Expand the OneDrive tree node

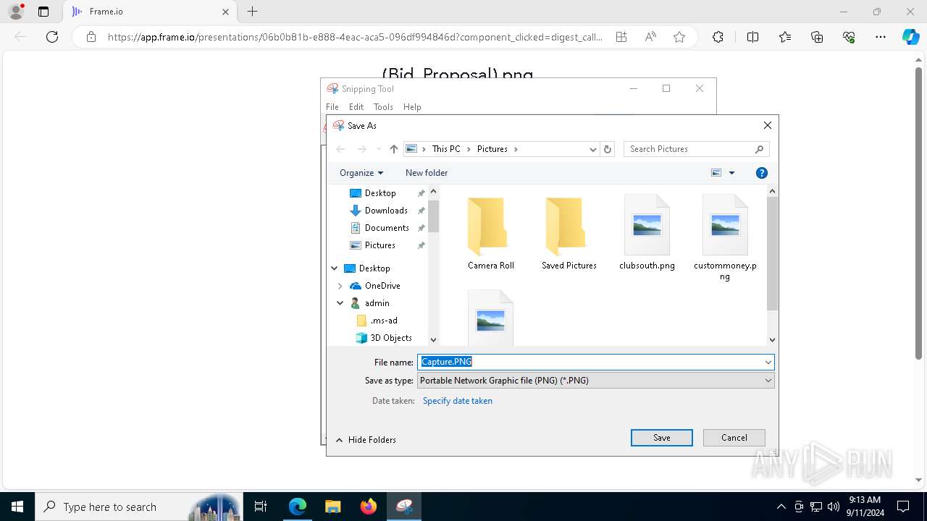pos(340,286)
